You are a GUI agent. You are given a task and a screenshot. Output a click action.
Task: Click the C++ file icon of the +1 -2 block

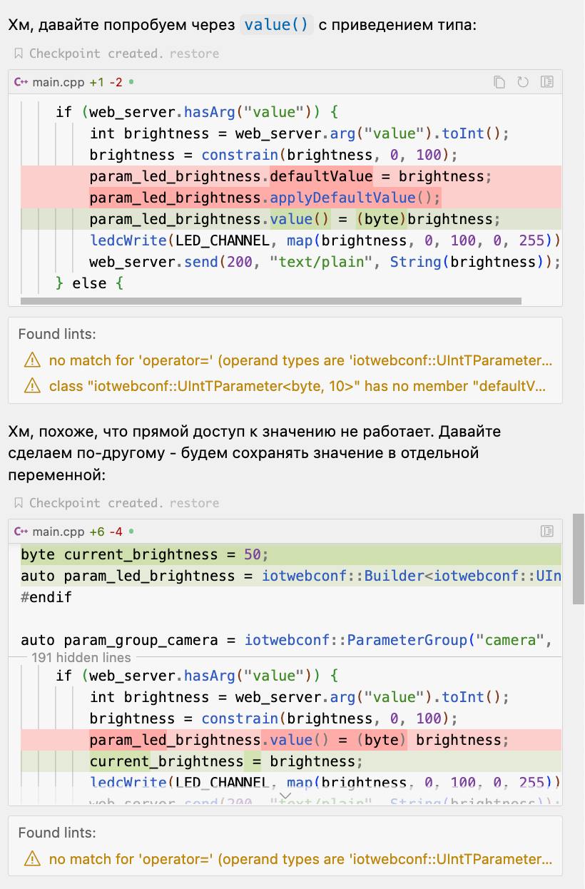point(21,82)
